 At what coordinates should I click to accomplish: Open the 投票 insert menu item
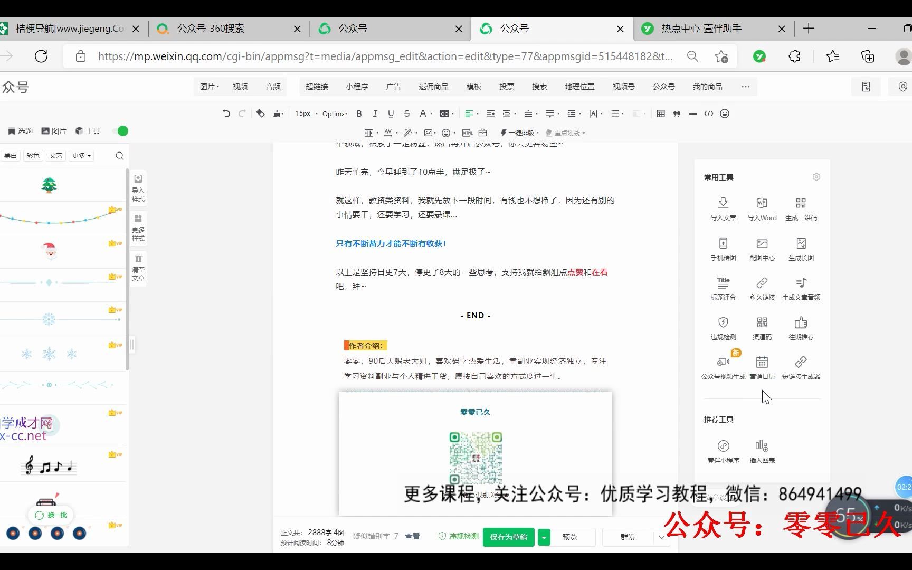click(x=507, y=87)
